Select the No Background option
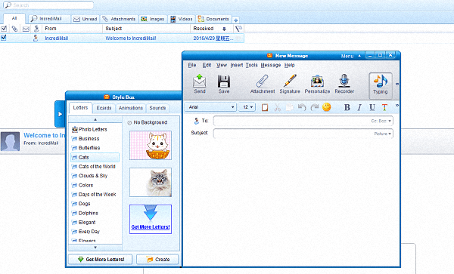 pos(148,122)
